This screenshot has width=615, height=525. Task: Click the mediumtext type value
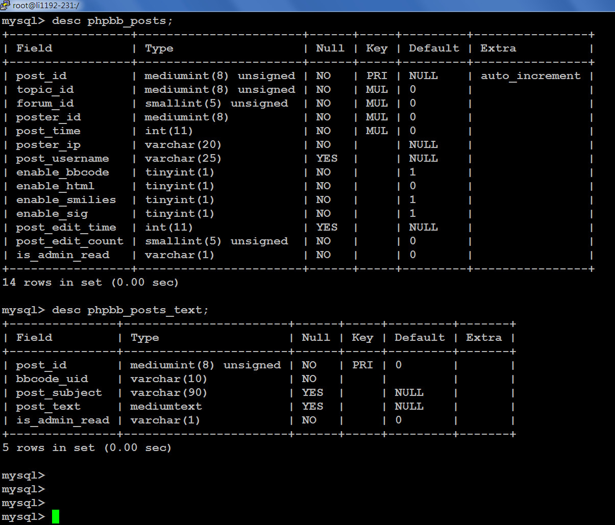(166, 407)
